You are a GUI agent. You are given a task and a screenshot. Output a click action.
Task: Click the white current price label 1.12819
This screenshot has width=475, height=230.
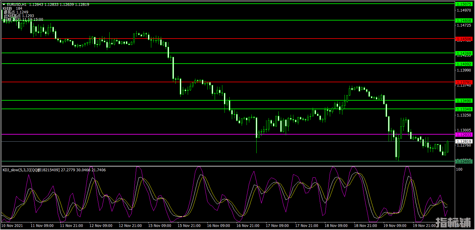pos(464,142)
